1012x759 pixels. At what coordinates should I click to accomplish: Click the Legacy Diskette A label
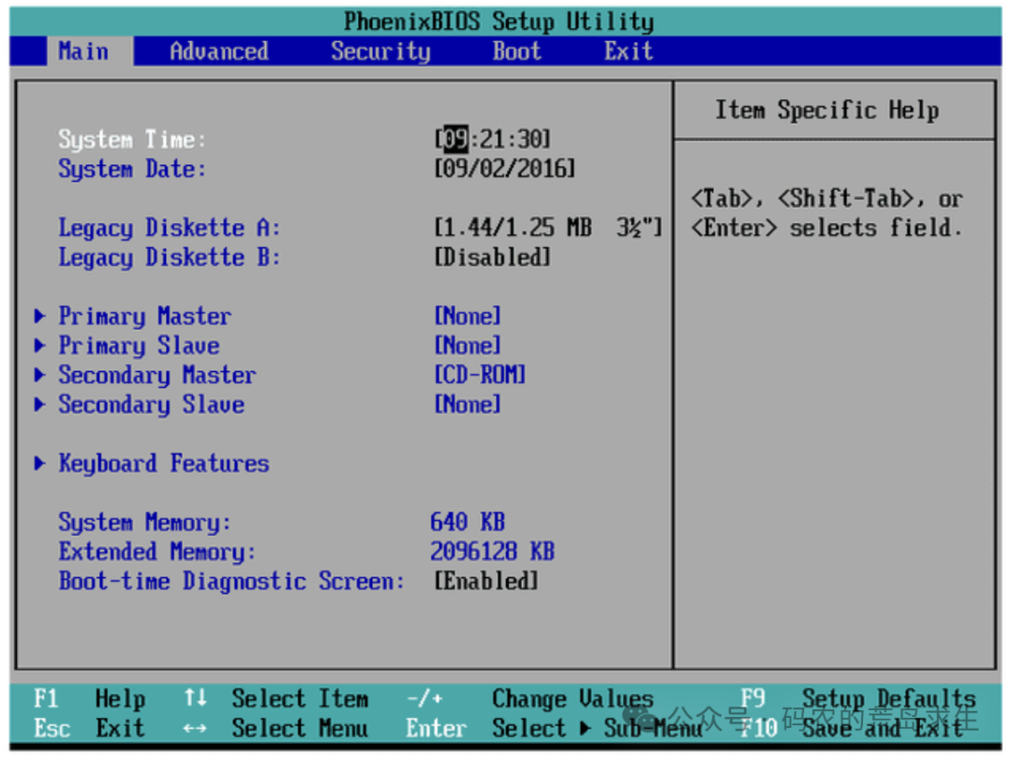click(169, 228)
